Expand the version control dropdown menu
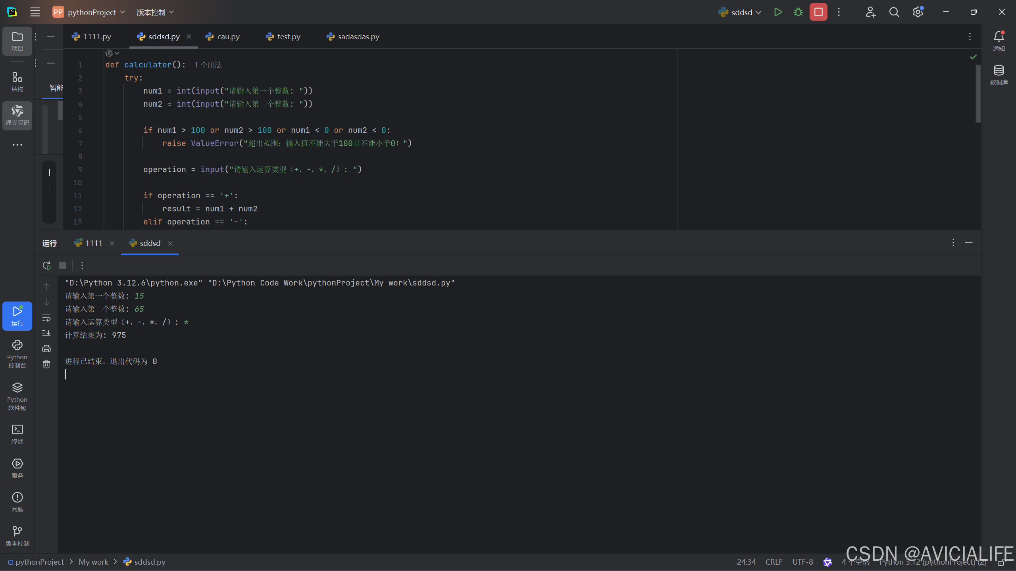Image resolution: width=1016 pixels, height=571 pixels. (x=155, y=12)
